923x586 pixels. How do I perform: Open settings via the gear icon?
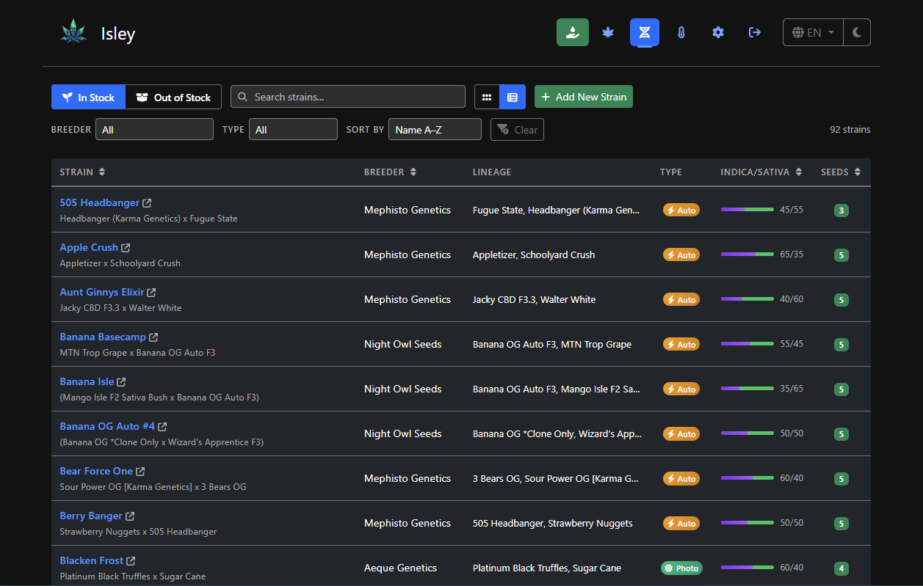(717, 32)
